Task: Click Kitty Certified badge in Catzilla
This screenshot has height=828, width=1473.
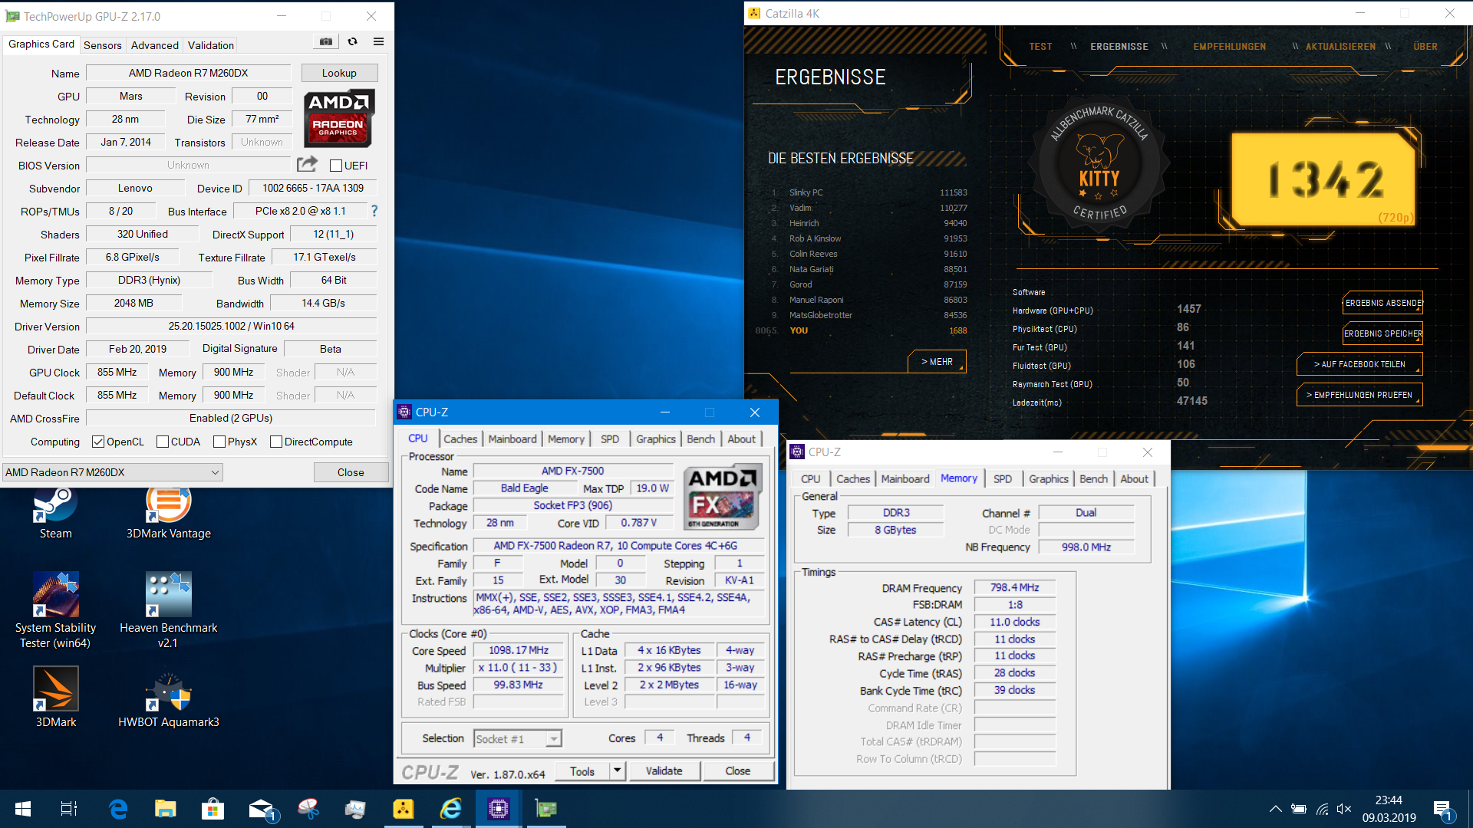Action: [1099, 164]
